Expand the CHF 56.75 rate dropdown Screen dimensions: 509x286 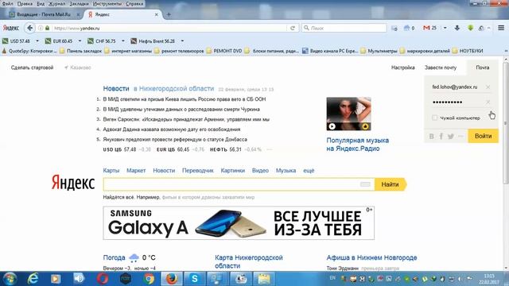[x=123, y=41]
